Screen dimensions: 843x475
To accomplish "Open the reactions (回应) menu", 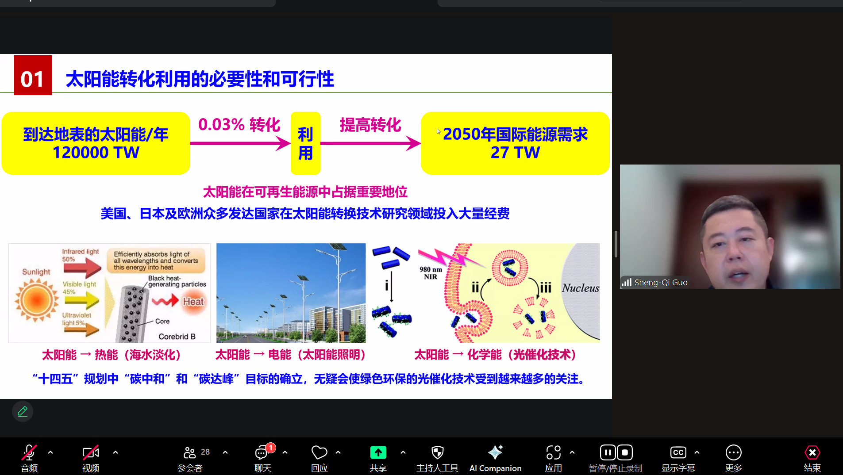I will click(319, 452).
